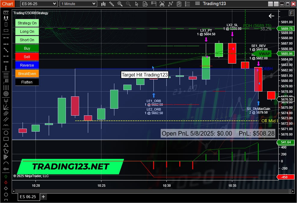Viewport: 297px width, 203px height.
Task: Select the ellipse drawing tool
Action: pyautogui.click(x=6, y=133)
